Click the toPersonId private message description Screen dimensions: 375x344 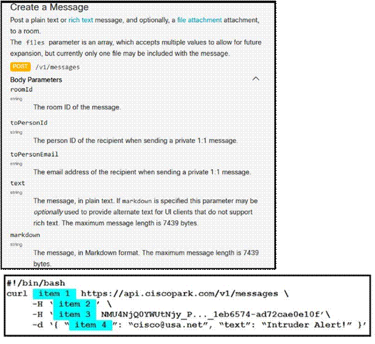coord(135,140)
